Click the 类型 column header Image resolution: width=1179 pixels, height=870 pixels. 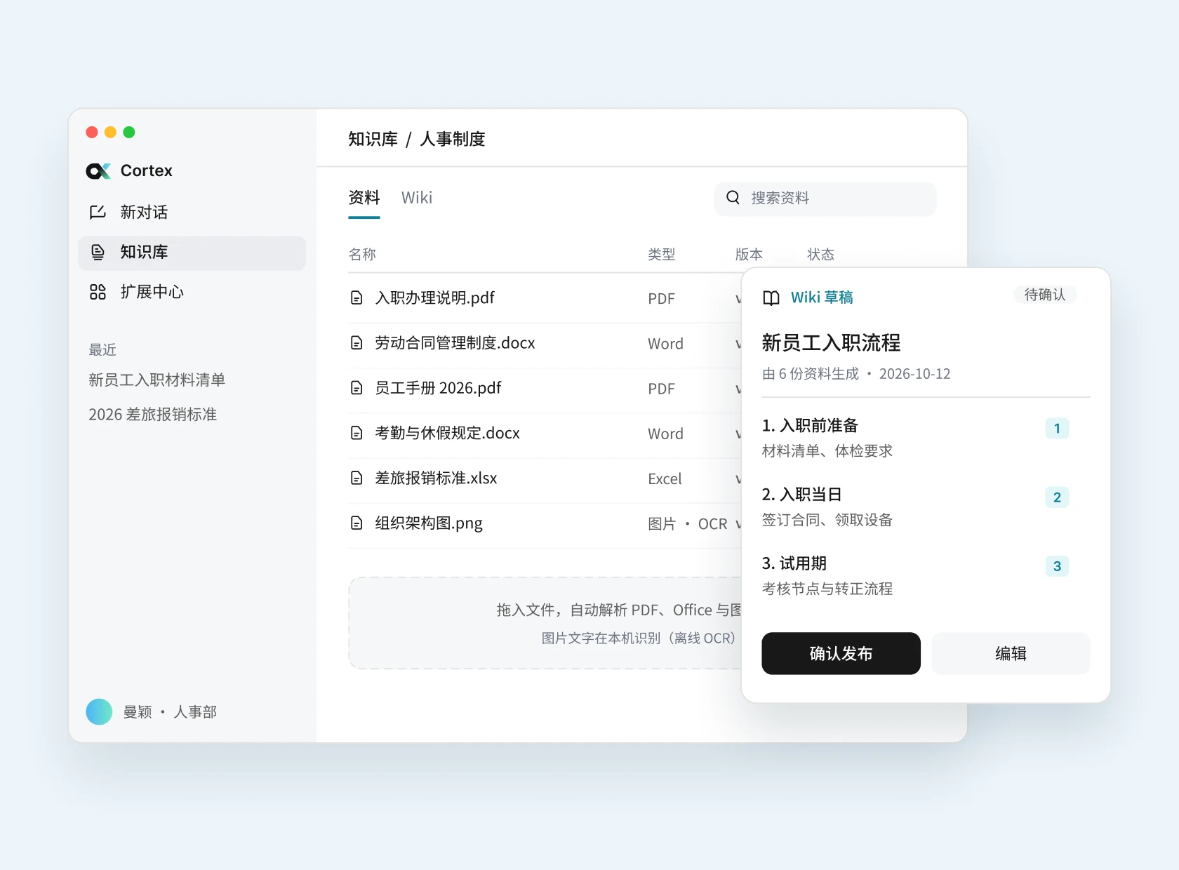point(661,254)
